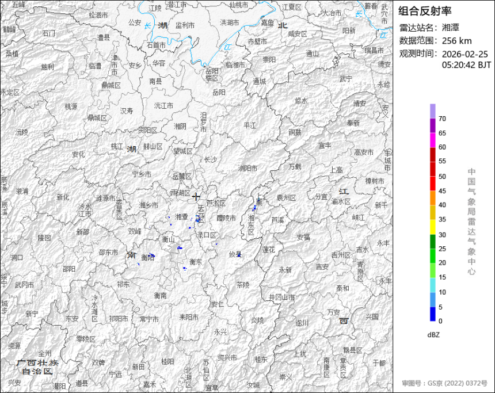Click the 耒阳市 map label

click(189, 317)
